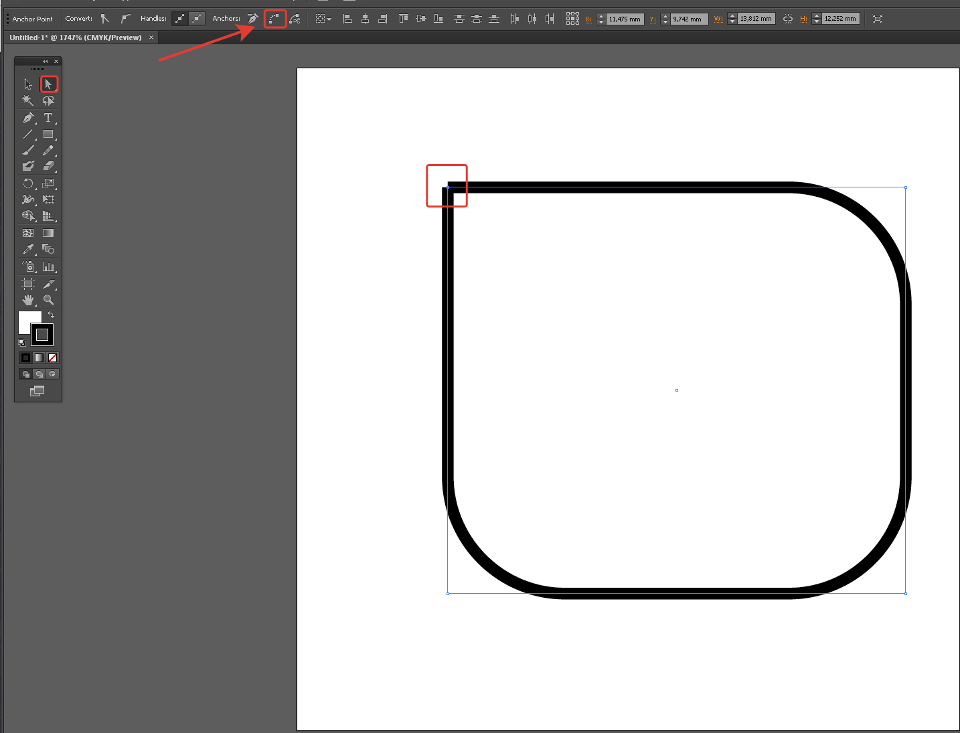Click the W field showing 13,812 mm

click(756, 19)
